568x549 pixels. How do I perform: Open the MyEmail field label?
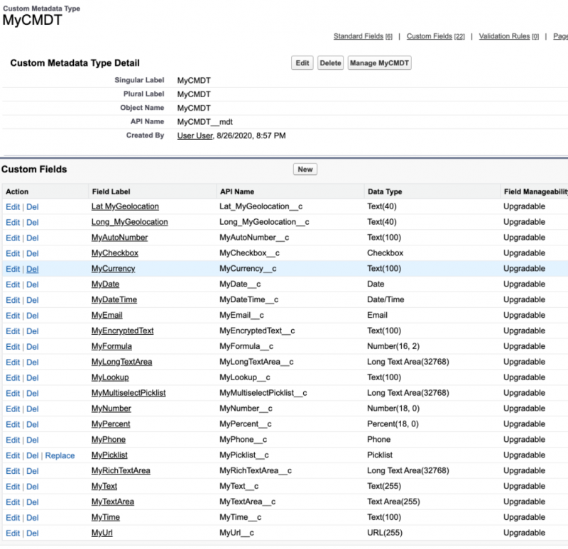pyautogui.click(x=107, y=315)
